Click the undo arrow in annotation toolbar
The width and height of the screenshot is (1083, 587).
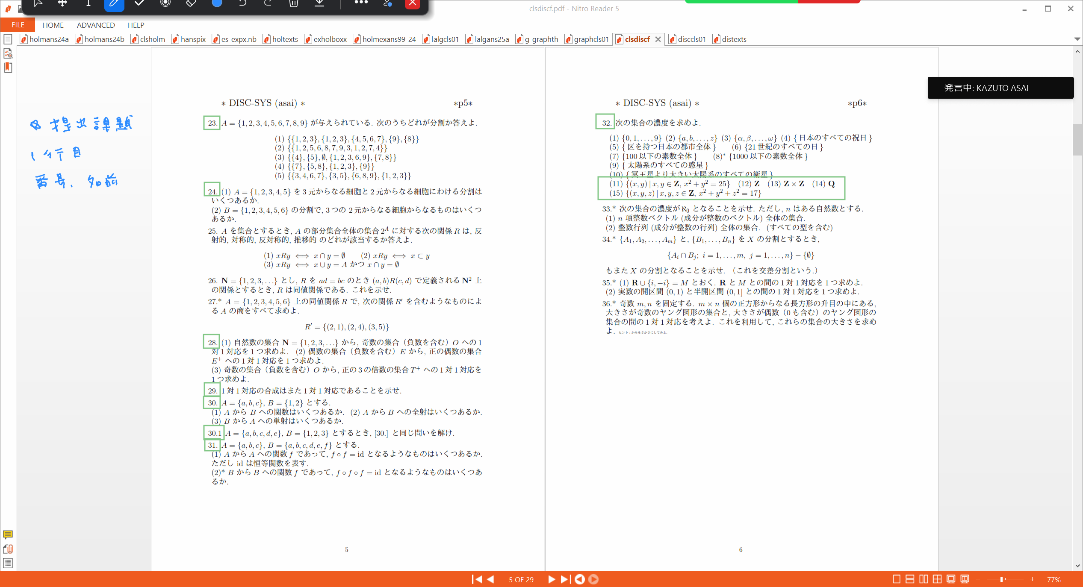(x=242, y=3)
